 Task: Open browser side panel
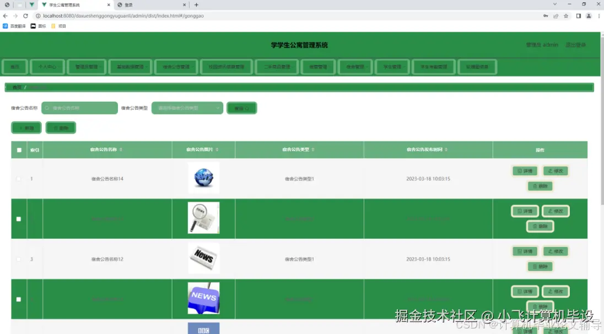pyautogui.click(x=578, y=16)
